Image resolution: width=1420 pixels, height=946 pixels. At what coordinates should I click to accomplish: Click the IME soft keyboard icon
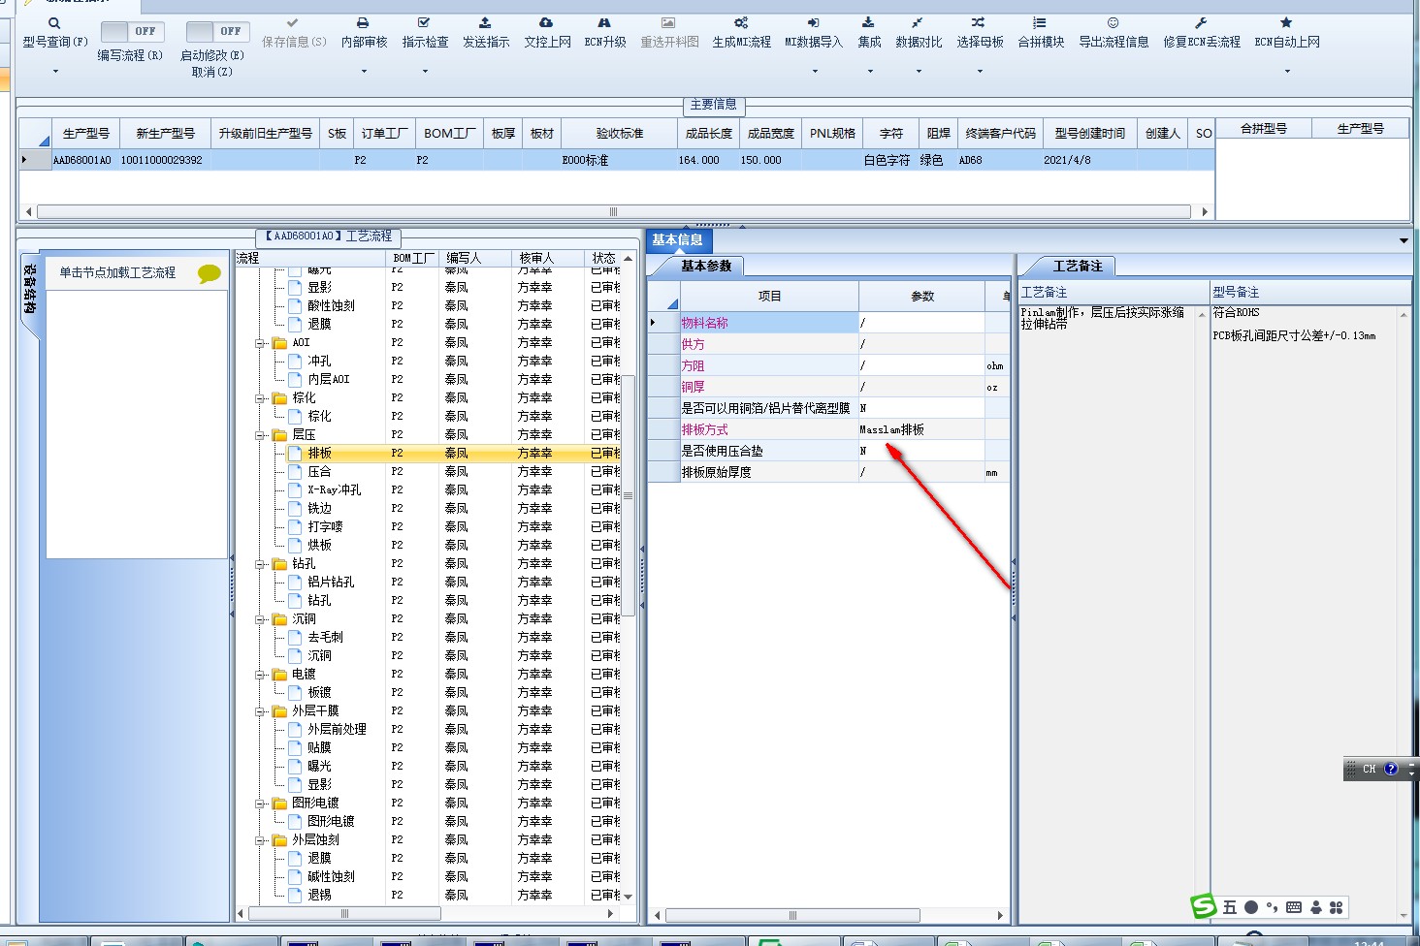1294,907
